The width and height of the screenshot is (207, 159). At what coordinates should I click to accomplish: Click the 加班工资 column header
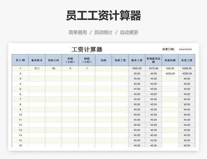120,60
